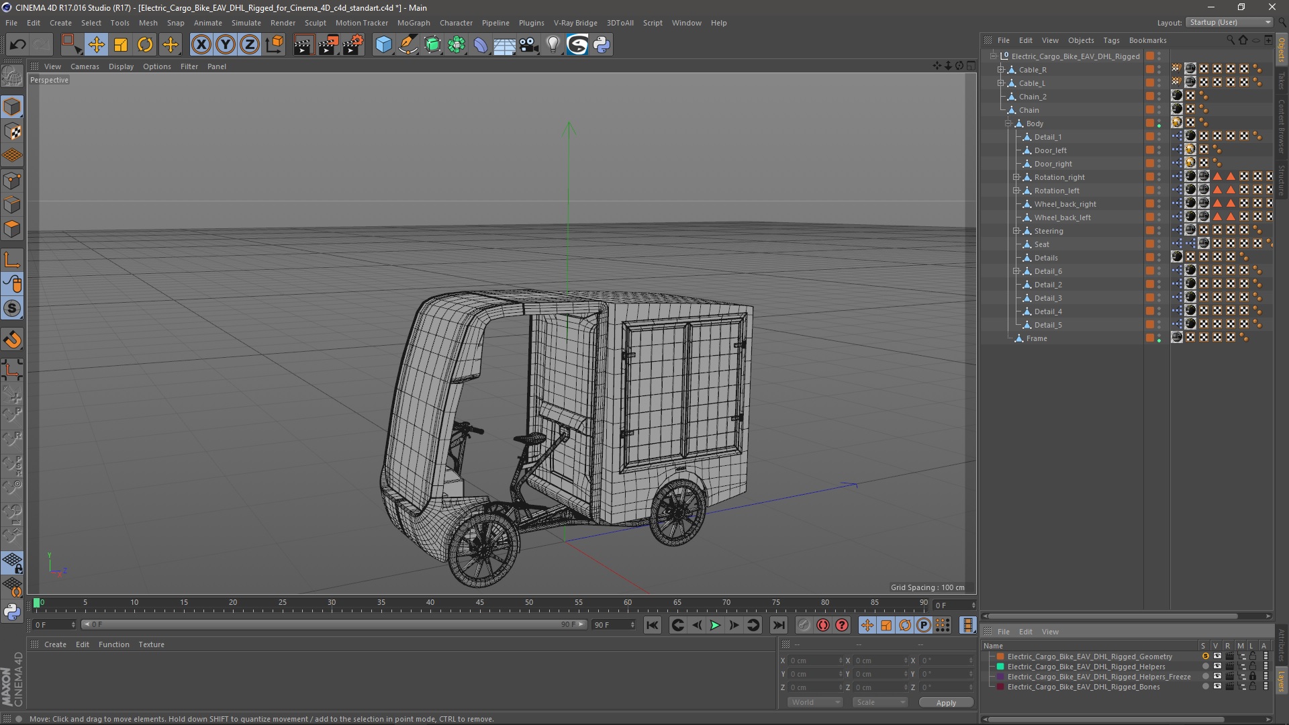Toggle viewport visibility dots of Chain object

coord(1159,110)
